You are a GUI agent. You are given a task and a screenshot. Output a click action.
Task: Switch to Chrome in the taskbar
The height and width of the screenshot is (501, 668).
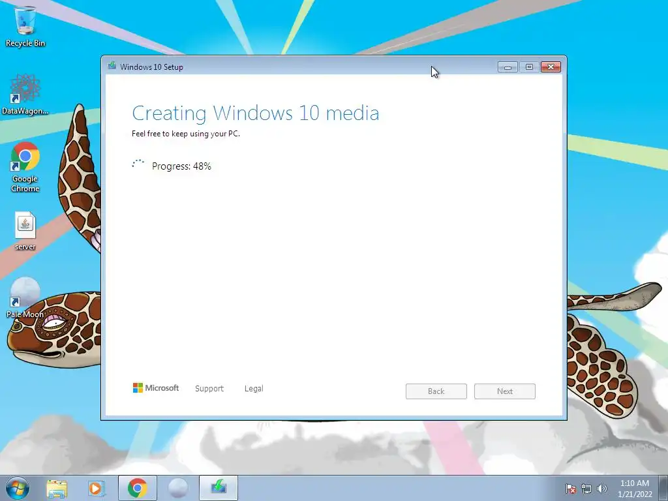click(137, 488)
